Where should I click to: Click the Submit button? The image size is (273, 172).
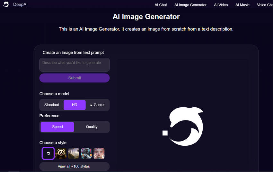pos(75,78)
